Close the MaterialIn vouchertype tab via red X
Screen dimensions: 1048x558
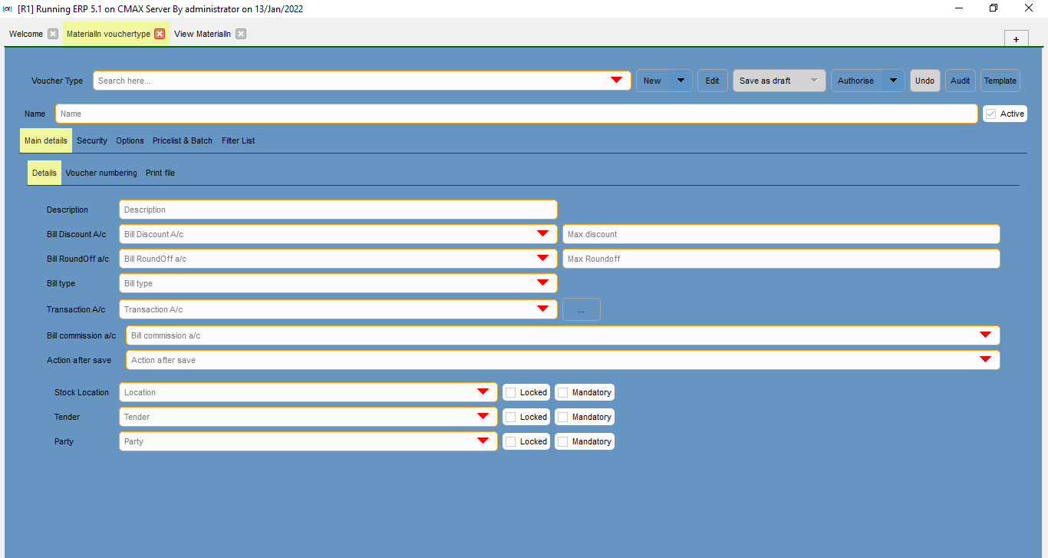point(160,34)
